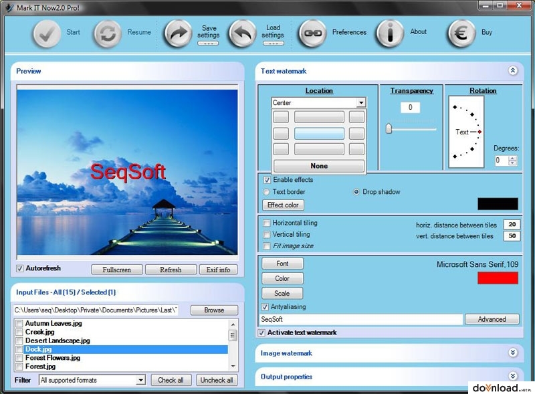535x394 pixels.
Task: Click the Load settings arrow icon
Action: pyautogui.click(x=242, y=33)
